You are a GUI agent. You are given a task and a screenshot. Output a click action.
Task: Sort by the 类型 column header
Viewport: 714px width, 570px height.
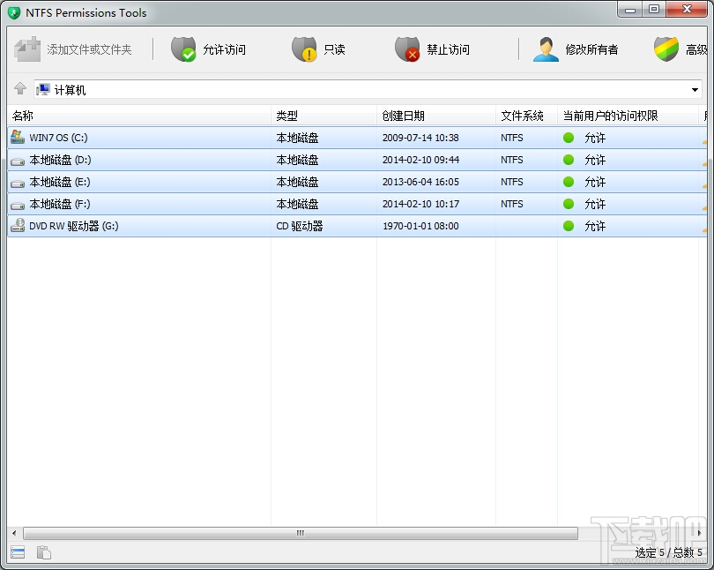click(x=324, y=116)
